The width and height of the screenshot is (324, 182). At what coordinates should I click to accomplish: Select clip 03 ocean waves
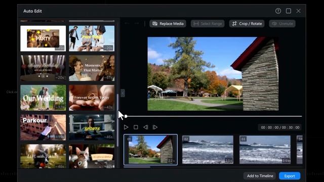coord(265,150)
